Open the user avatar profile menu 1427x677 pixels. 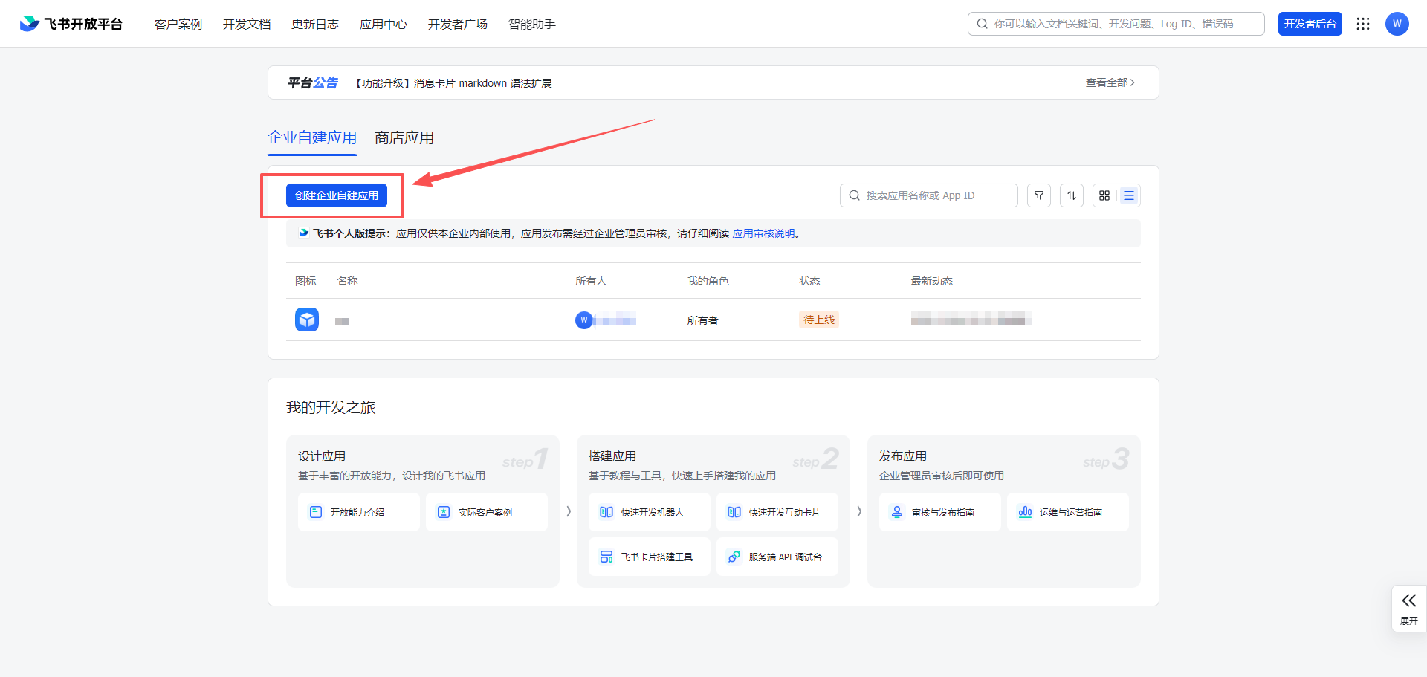click(1397, 24)
